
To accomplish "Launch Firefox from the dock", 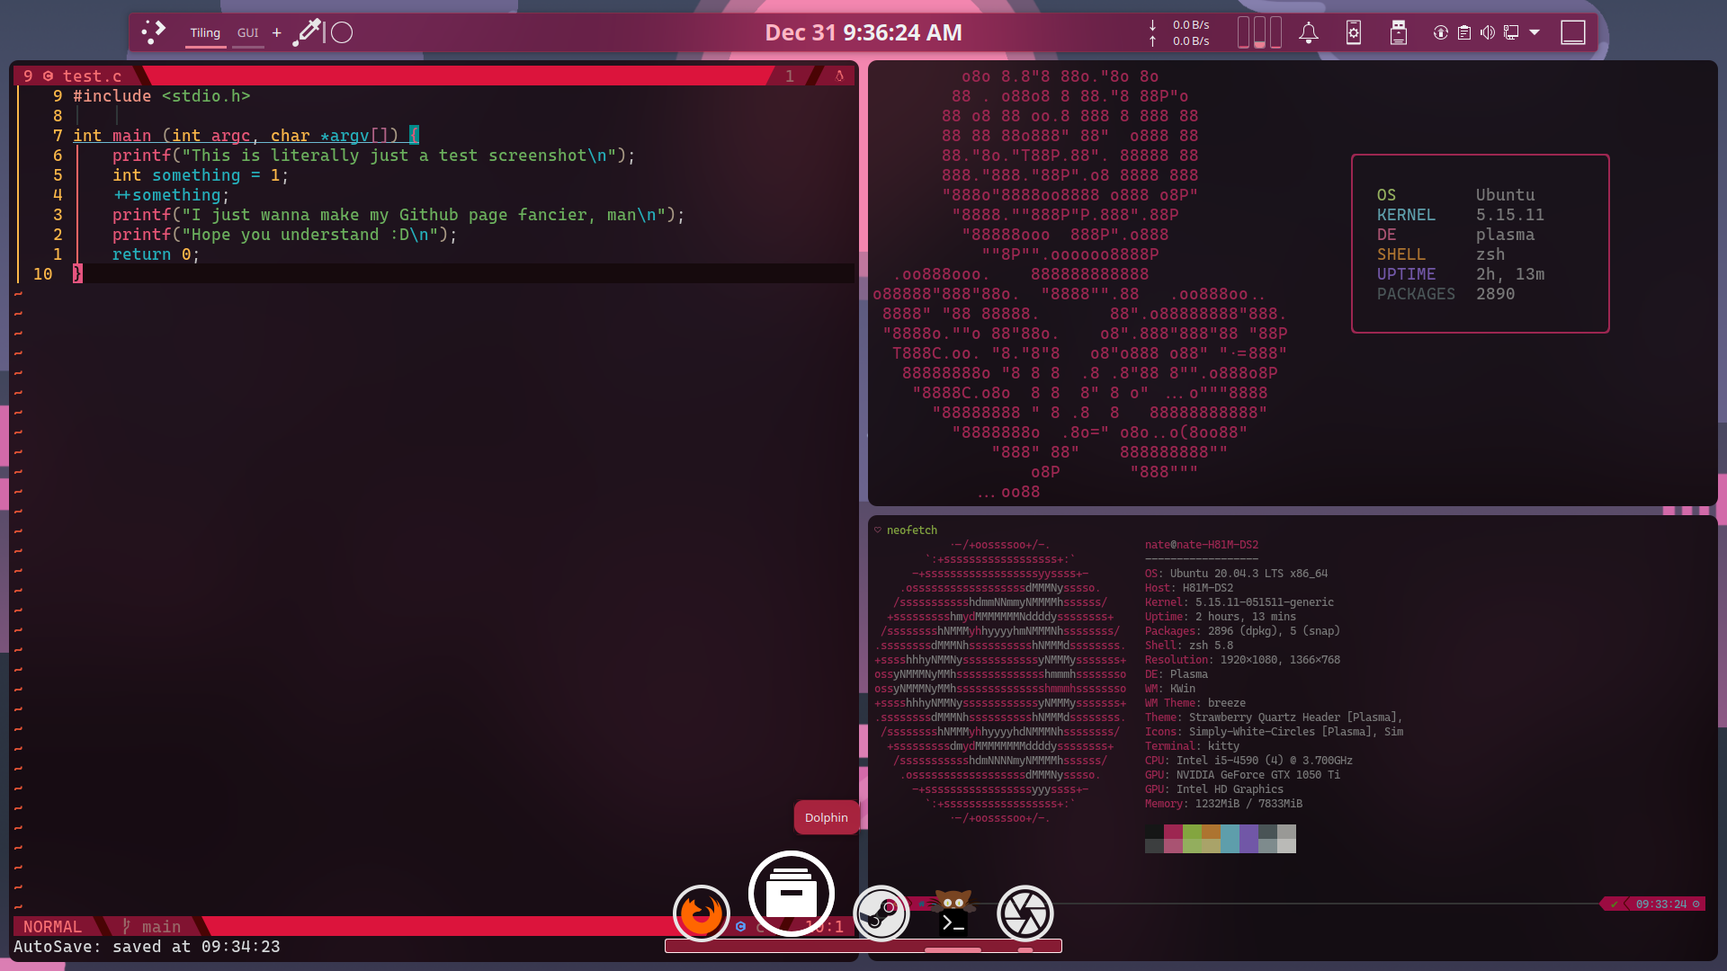I will tap(701, 913).
